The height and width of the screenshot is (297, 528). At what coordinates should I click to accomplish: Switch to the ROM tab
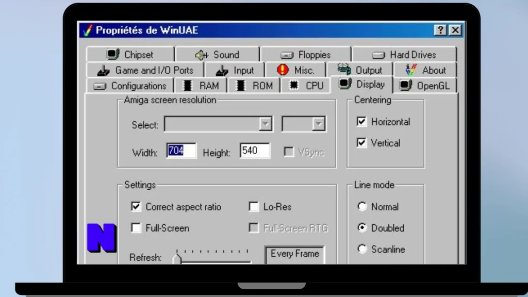254,86
